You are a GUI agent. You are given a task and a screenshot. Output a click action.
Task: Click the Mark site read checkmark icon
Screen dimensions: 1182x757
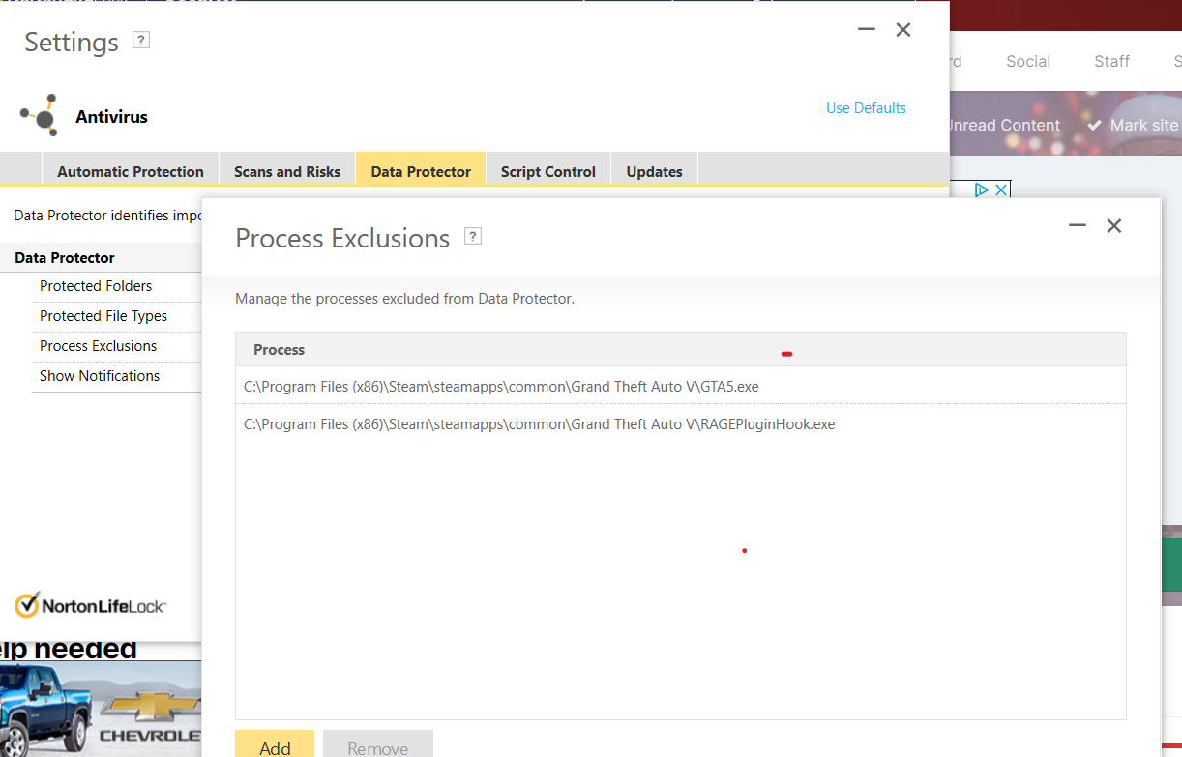[1094, 126]
